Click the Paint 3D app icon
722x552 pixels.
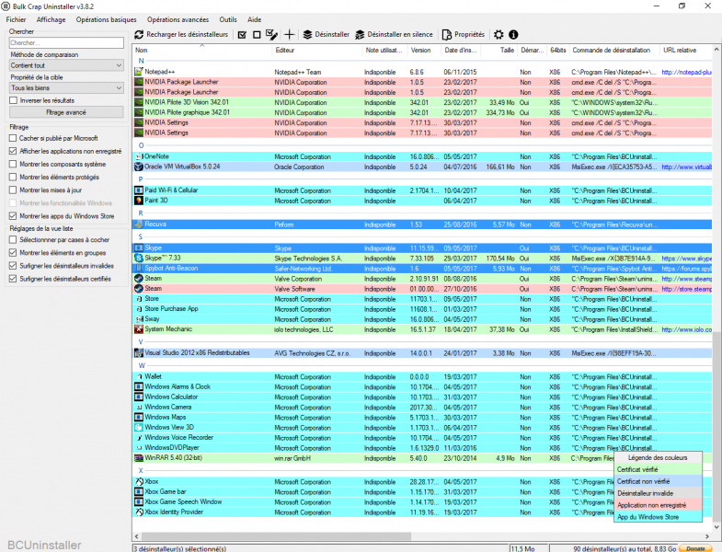coord(139,201)
